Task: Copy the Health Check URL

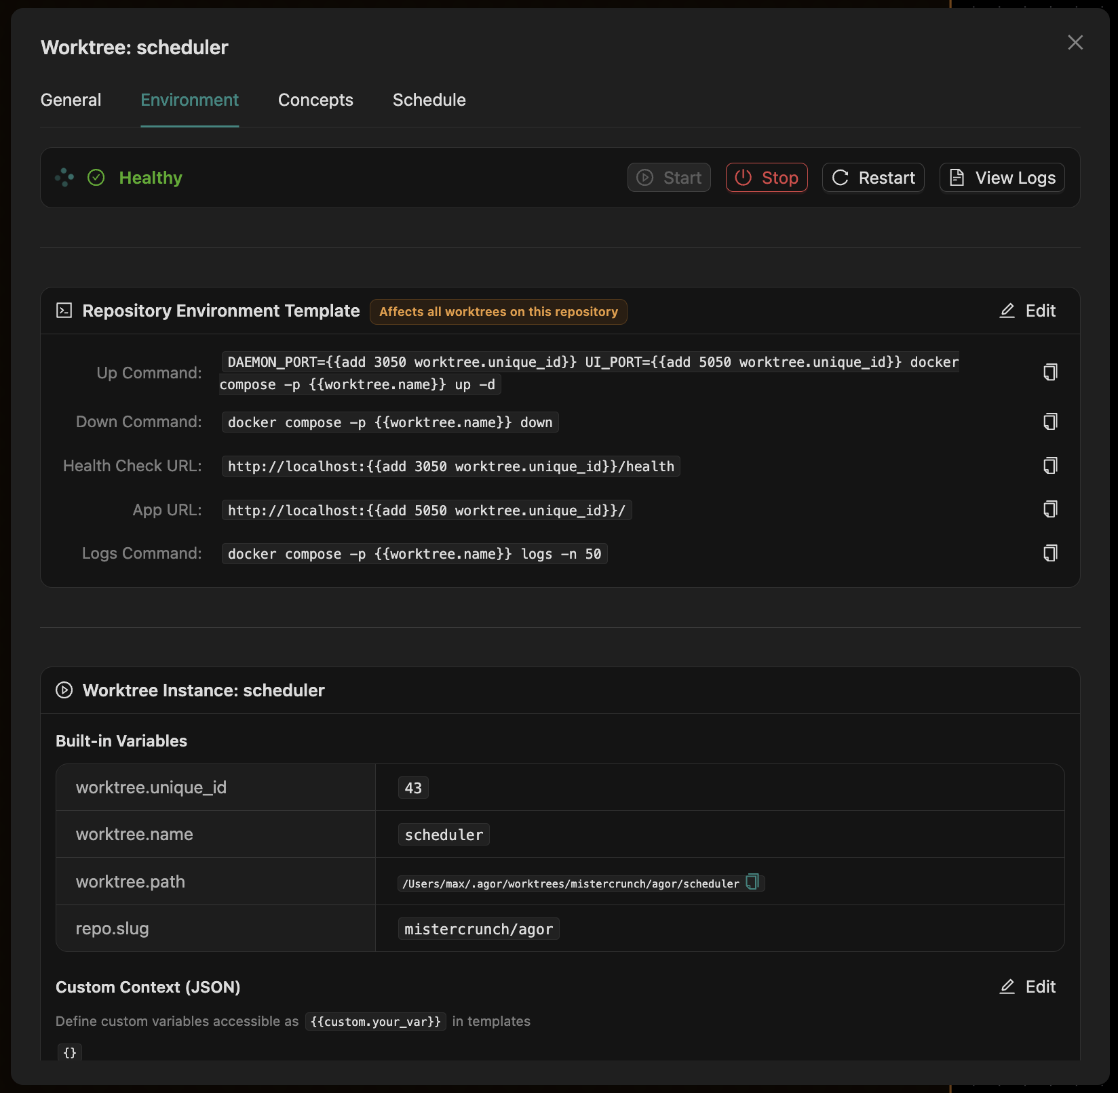Action: [1049, 465]
